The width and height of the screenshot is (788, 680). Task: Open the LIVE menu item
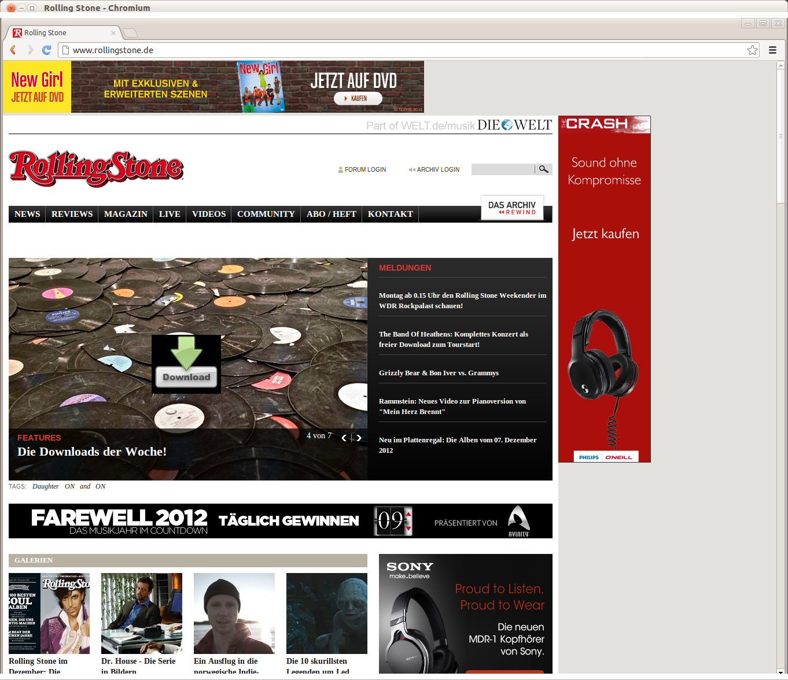(170, 214)
